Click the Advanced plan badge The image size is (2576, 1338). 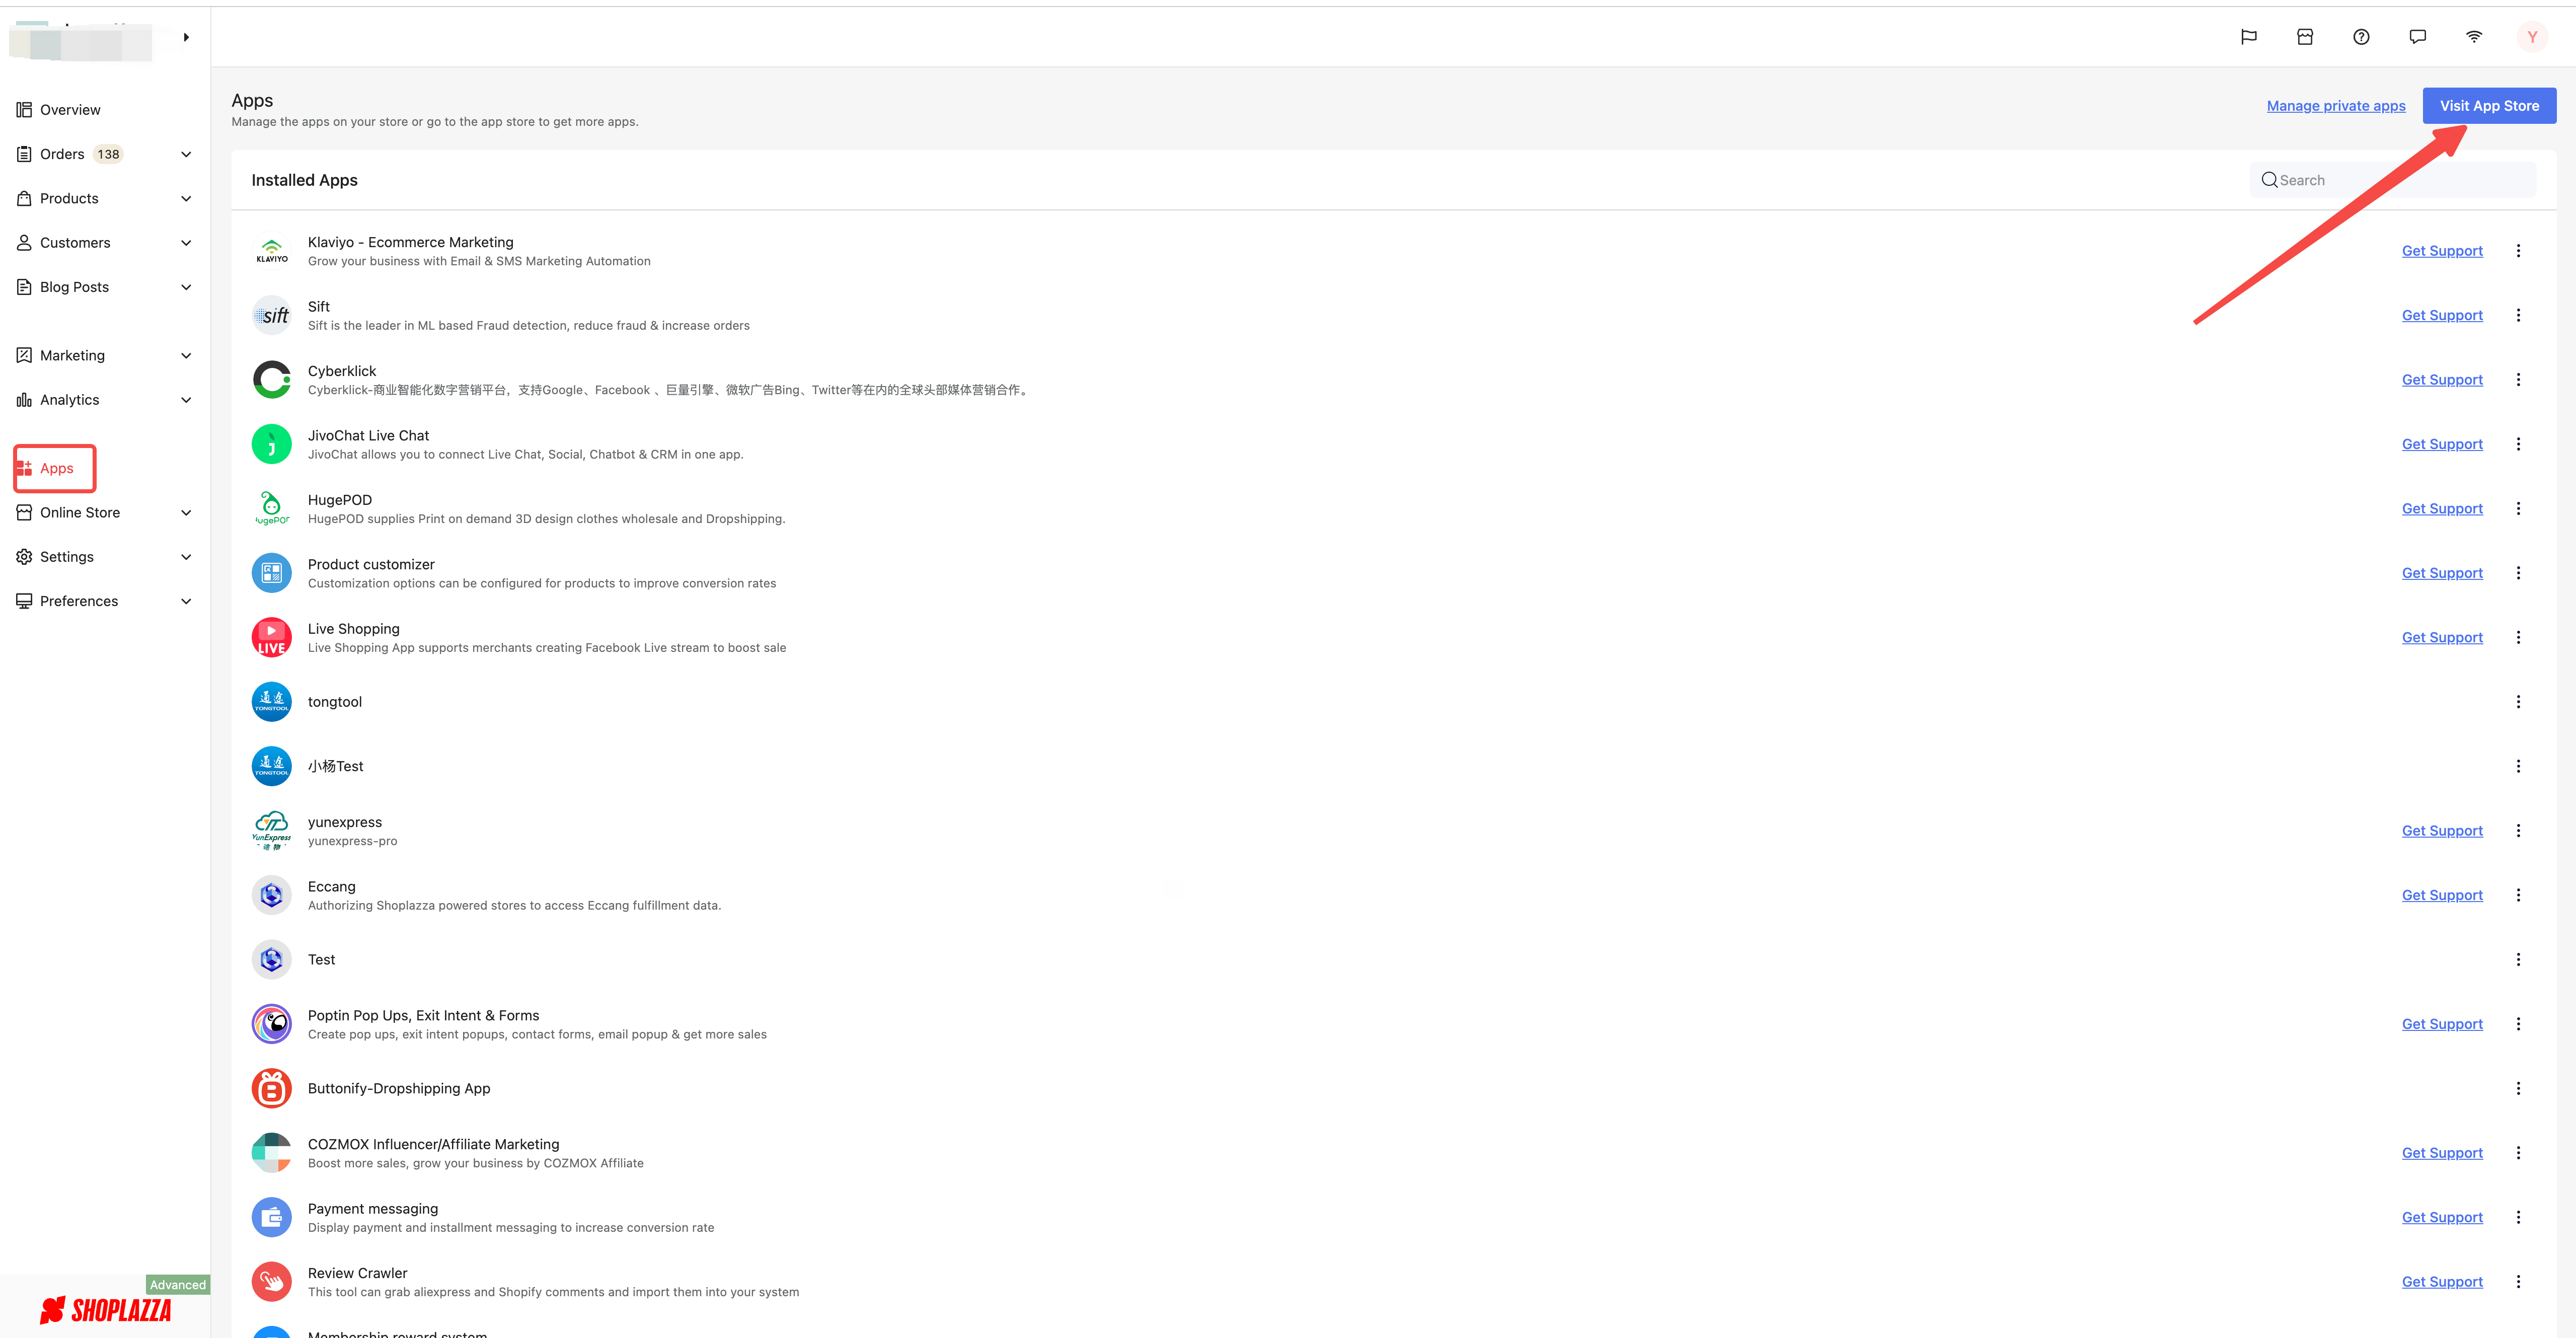tap(178, 1285)
